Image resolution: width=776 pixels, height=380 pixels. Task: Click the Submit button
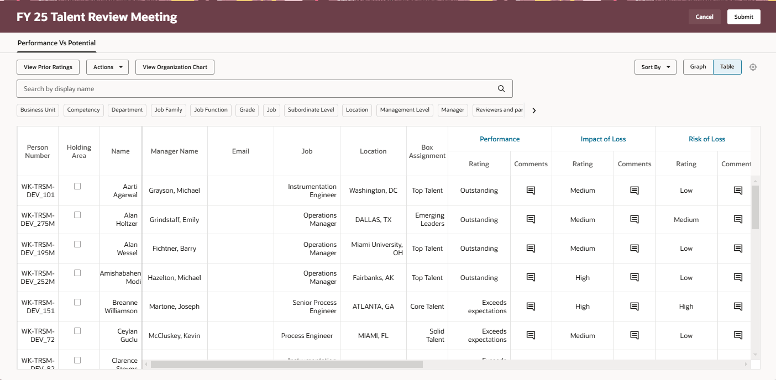743,17
